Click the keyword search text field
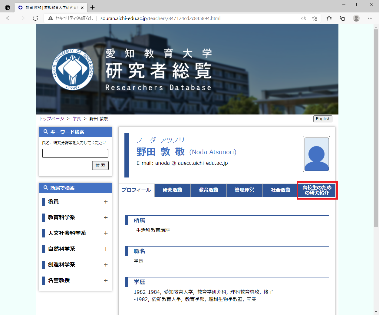This screenshot has height=315, width=379. (x=75, y=153)
